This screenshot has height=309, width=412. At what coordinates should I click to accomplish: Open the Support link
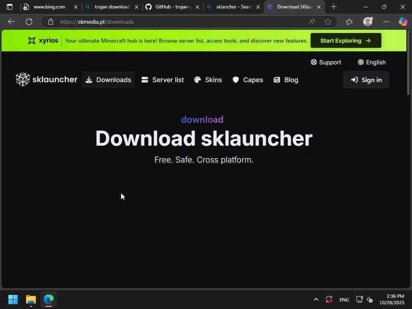(x=326, y=62)
